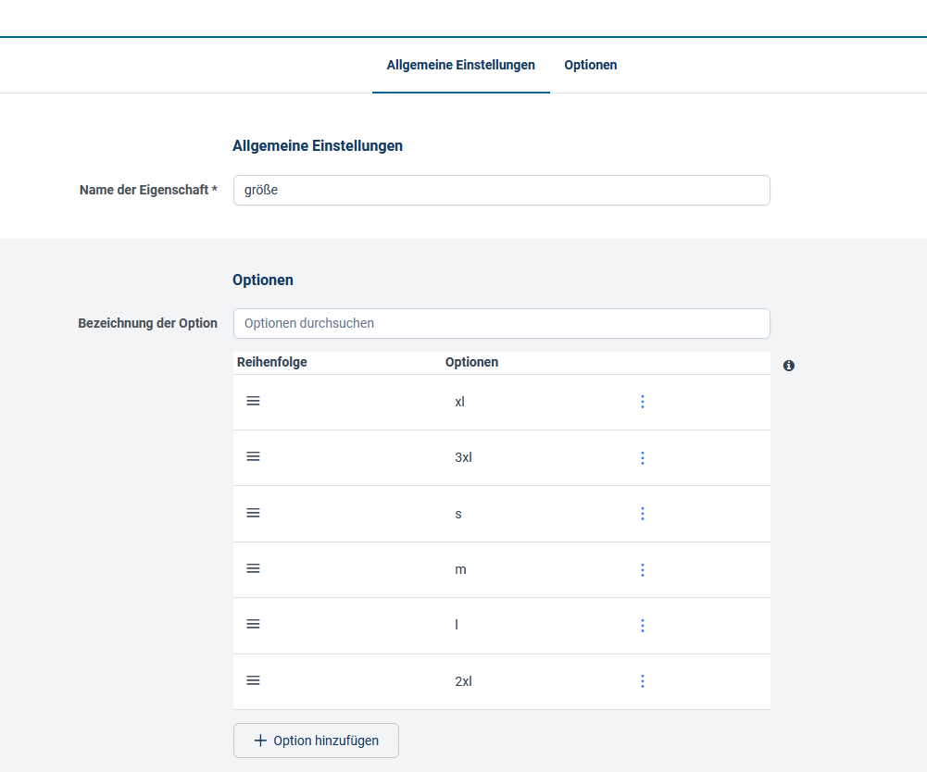Select the 3xl option text
927x772 pixels.
click(x=463, y=457)
